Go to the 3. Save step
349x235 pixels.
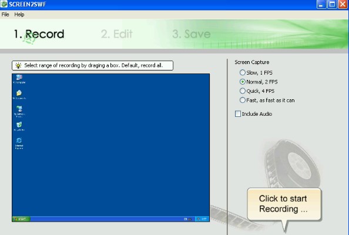coord(191,34)
